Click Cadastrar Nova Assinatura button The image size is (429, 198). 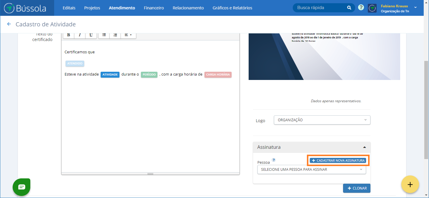(338, 161)
